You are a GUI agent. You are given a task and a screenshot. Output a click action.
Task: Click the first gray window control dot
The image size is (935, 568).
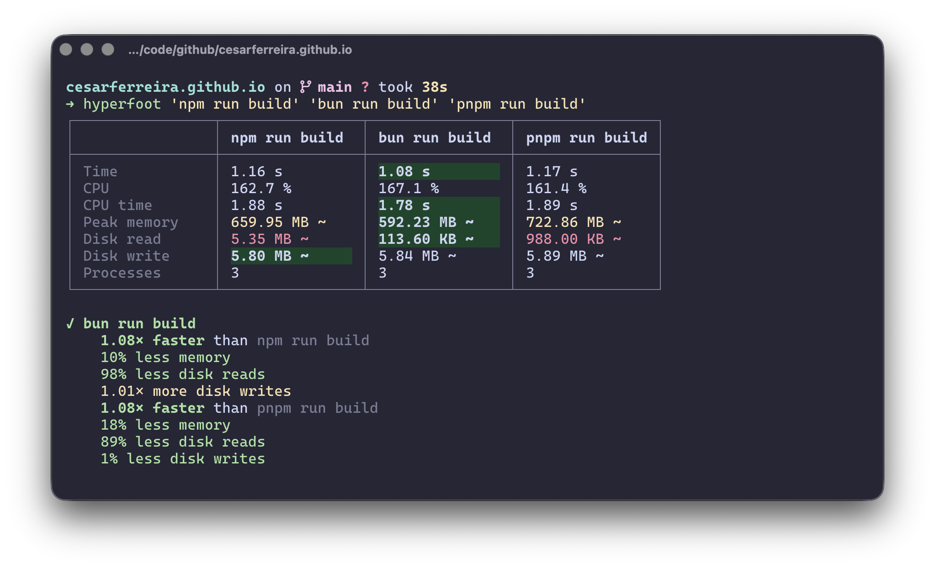[66, 49]
